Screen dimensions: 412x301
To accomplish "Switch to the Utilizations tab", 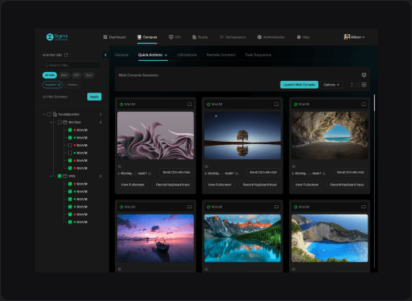I will (x=187, y=55).
